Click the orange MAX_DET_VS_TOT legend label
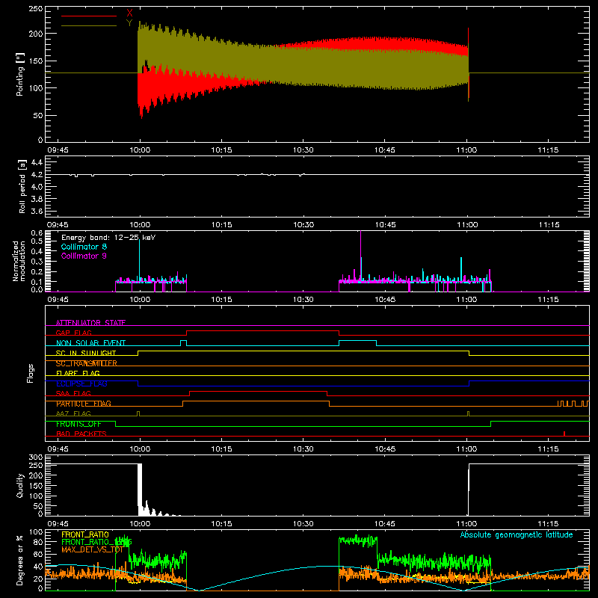This screenshot has width=598, height=598. pos(92,549)
